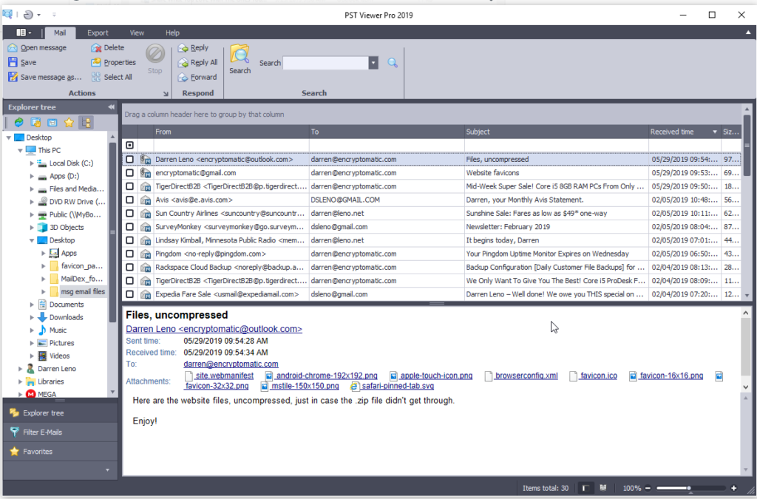Open the Favorites star pane
Image resolution: width=757 pixels, height=499 pixels.
pyautogui.click(x=15, y=452)
